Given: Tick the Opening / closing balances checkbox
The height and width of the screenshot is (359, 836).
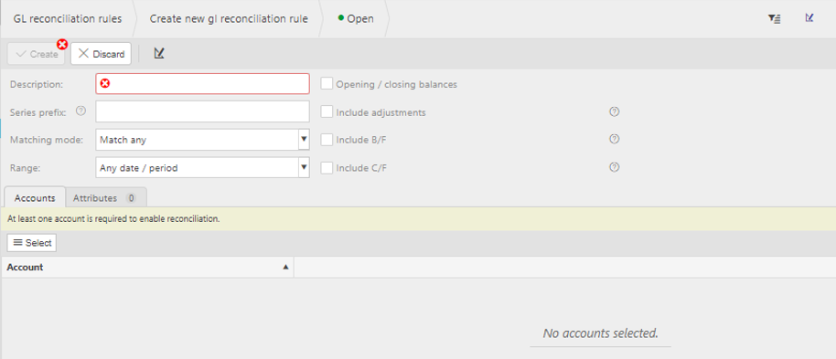Looking at the screenshot, I should pos(327,84).
